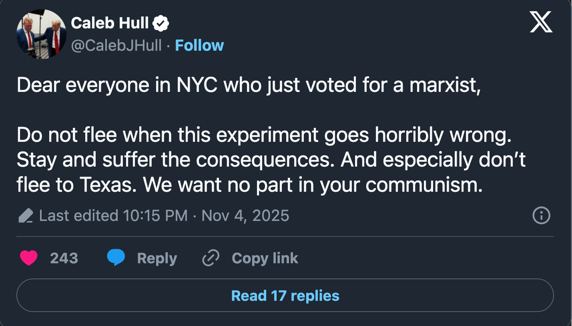Click the Nov 4, 2025 date
572x326 pixels.
[245, 216]
